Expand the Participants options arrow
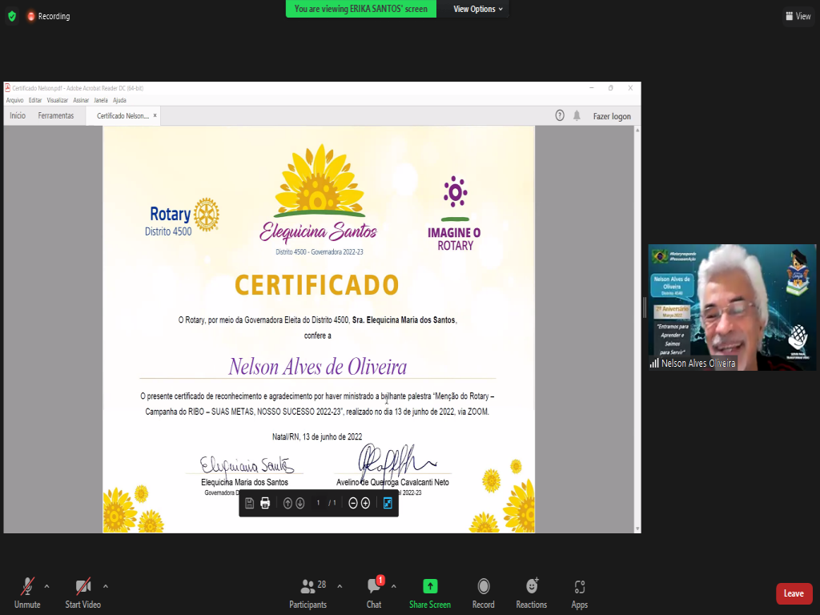Screen dimensions: 820x615 click(340, 585)
